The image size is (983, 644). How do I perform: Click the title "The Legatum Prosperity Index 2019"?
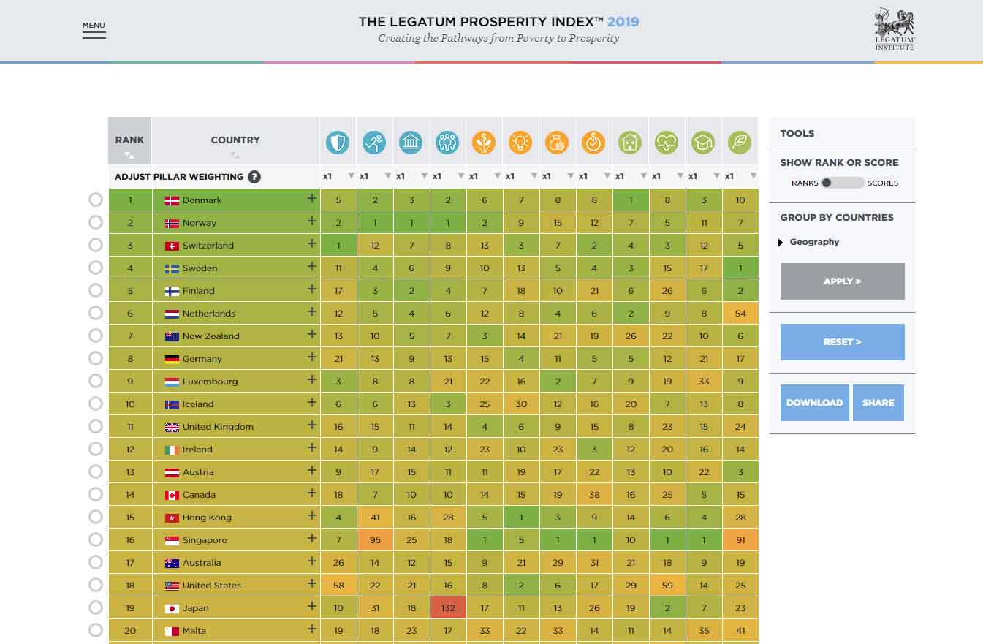click(x=498, y=22)
